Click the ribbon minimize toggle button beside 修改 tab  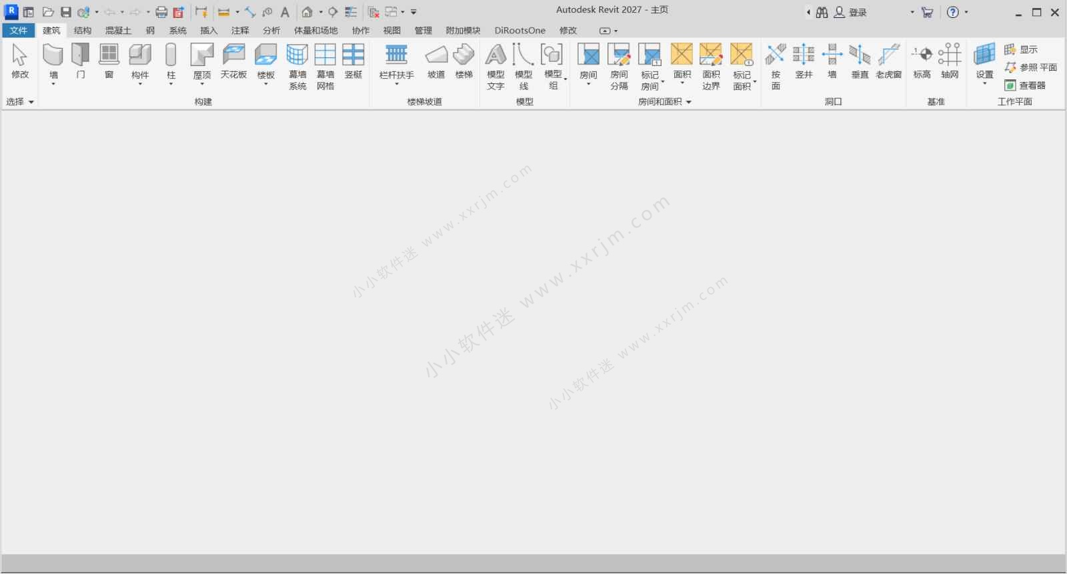pos(605,31)
